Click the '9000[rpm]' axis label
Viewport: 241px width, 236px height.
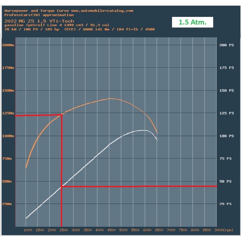pyautogui.click(x=224, y=230)
